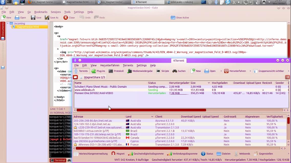291x163 pixels.
Task: Open the Size column sort dropdown in KTorrent
Action: tap(209, 83)
